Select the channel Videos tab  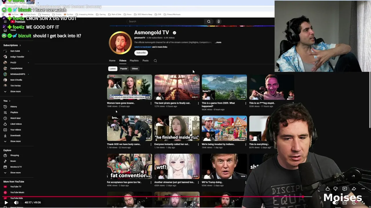point(123,61)
